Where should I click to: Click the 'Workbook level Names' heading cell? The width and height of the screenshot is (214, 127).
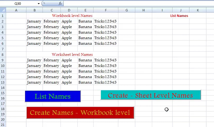point(72,16)
